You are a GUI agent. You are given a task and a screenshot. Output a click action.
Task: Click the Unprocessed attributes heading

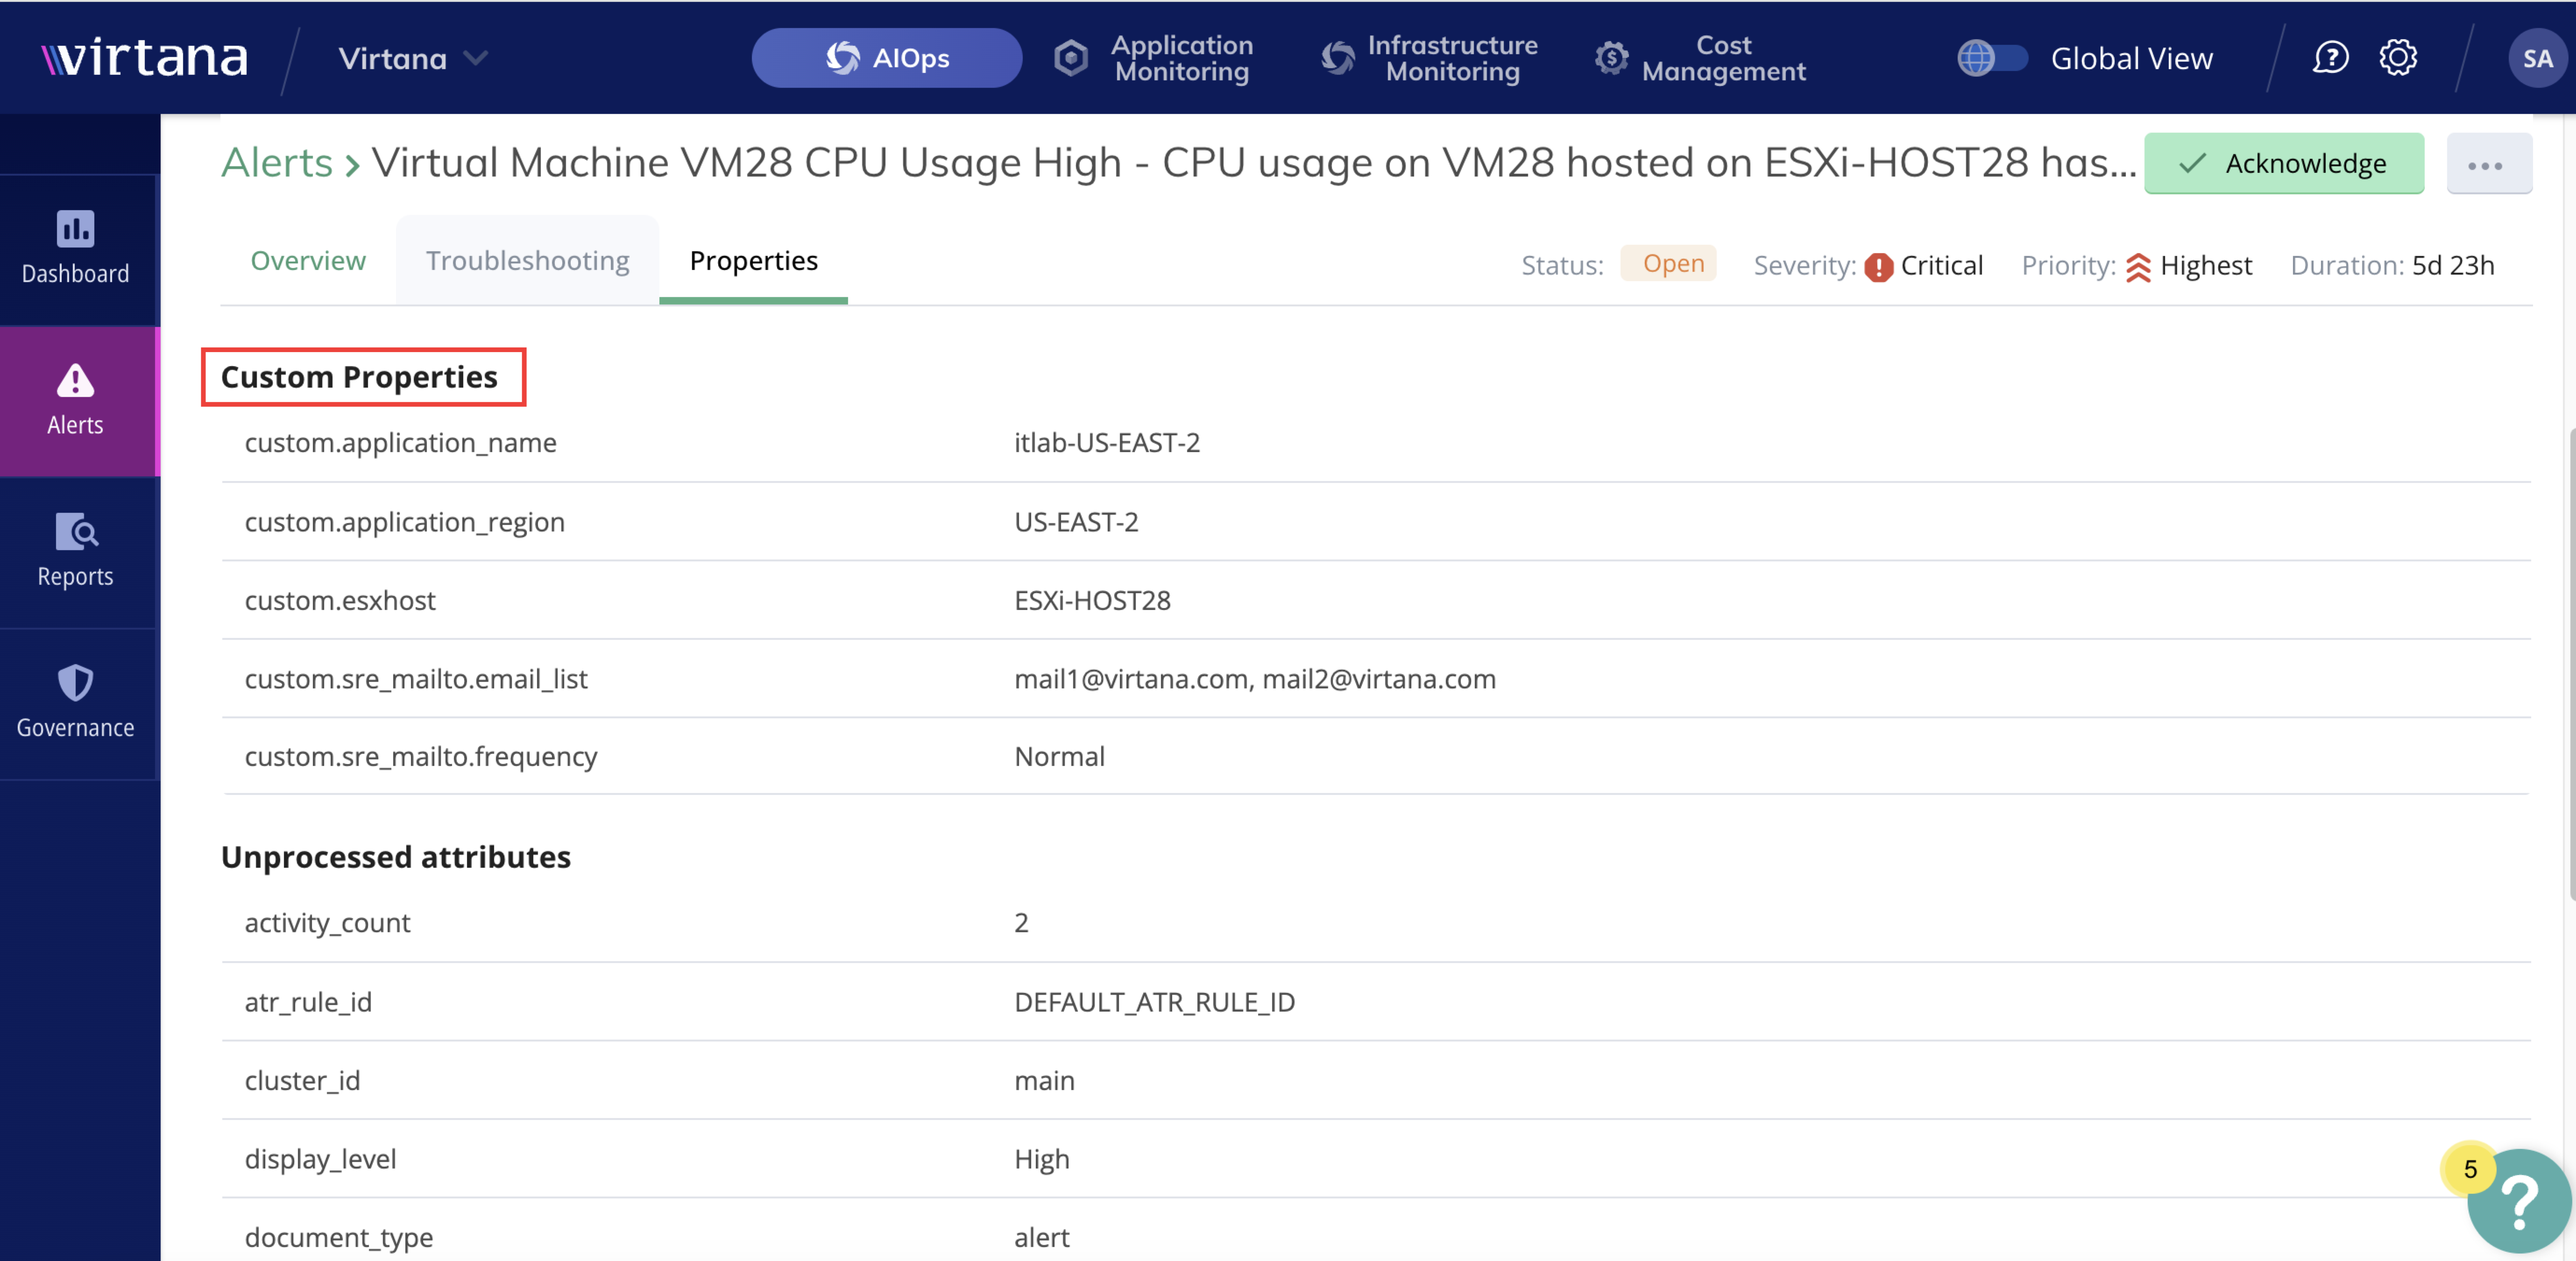(396, 857)
